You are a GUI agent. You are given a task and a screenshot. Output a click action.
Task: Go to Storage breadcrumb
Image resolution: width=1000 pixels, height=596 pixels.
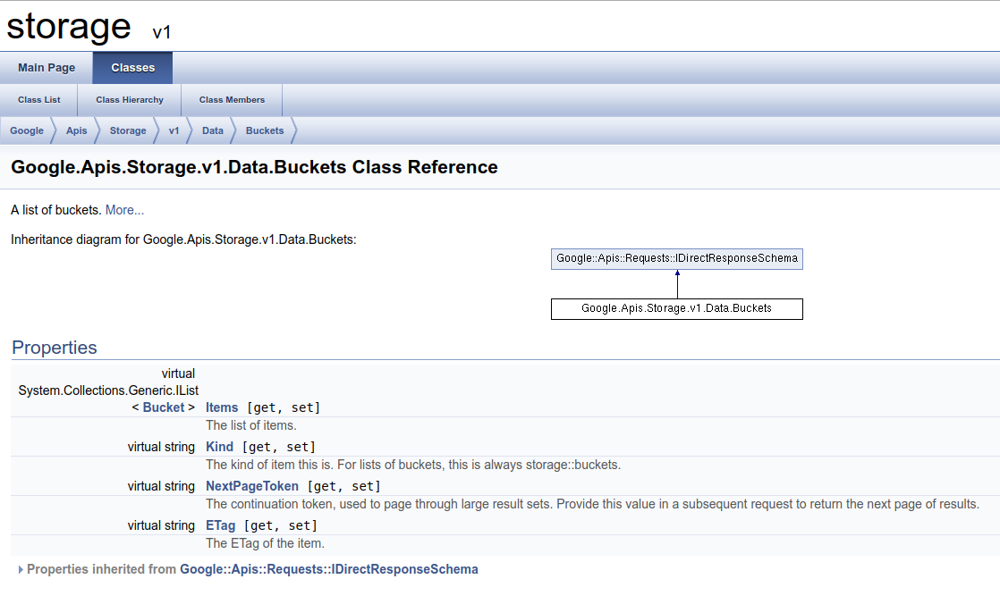click(x=128, y=130)
